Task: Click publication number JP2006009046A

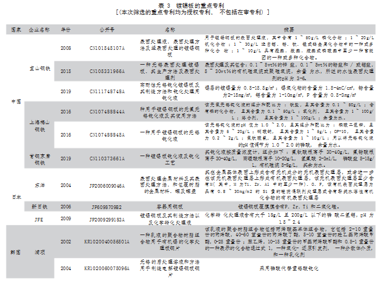Action: 108,185
